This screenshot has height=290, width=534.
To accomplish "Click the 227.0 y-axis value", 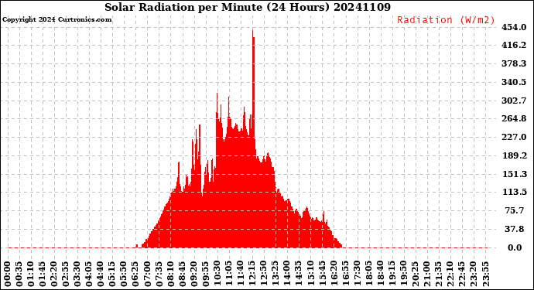I will pos(514,137).
